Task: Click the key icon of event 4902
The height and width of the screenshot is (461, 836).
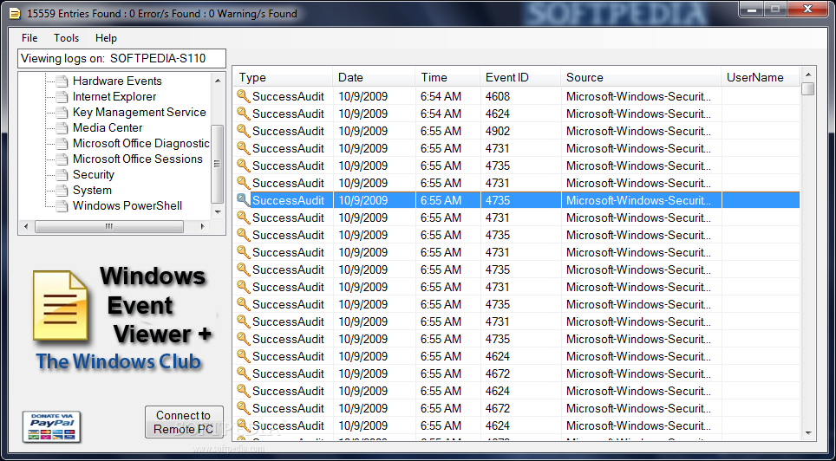Action: point(243,131)
